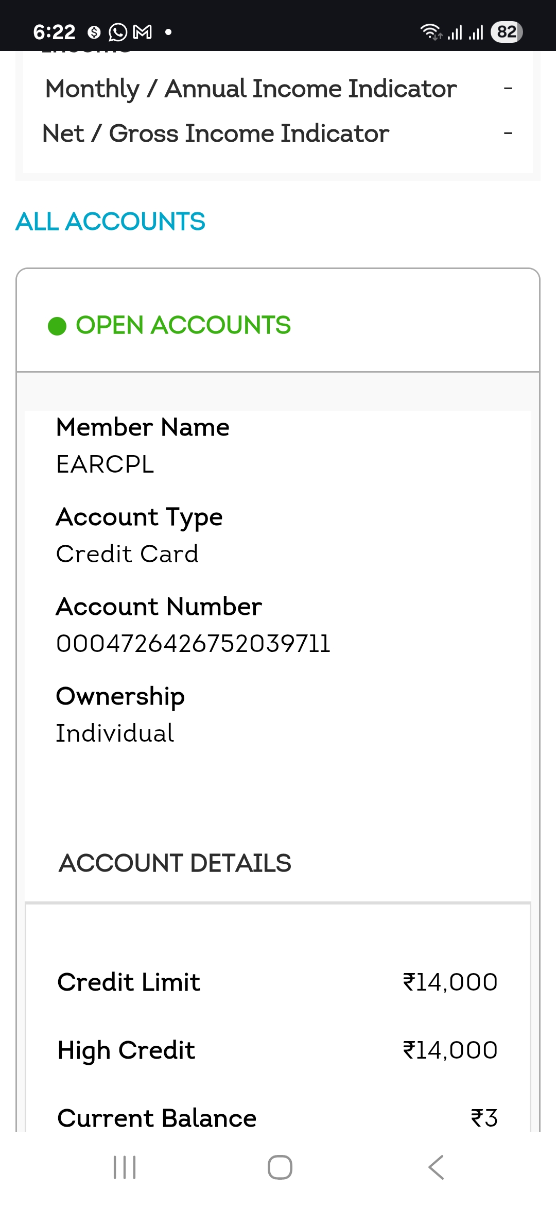Tap the WhatsApp notification icon
The width and height of the screenshot is (556, 1206).
(x=118, y=32)
